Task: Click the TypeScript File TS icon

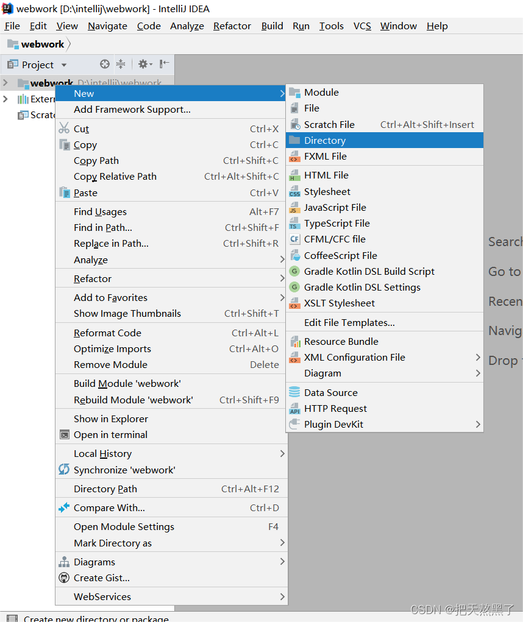Action: point(294,224)
